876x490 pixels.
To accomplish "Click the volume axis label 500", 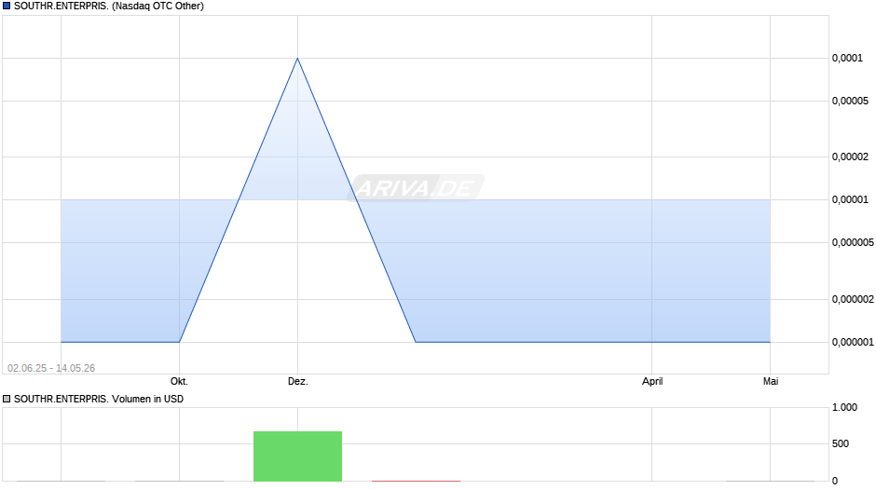I will coord(841,443).
